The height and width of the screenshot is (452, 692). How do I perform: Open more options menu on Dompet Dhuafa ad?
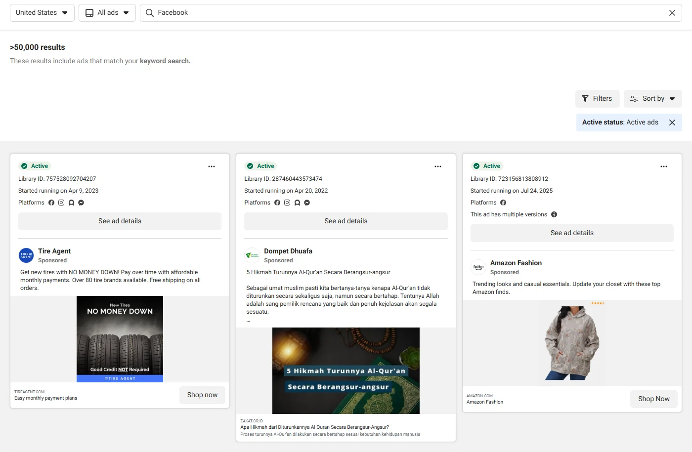438,166
